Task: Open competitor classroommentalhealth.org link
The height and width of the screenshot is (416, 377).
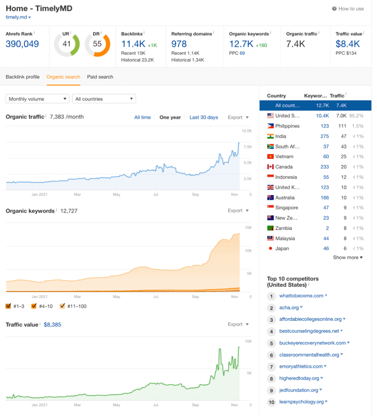Action: (x=309, y=355)
